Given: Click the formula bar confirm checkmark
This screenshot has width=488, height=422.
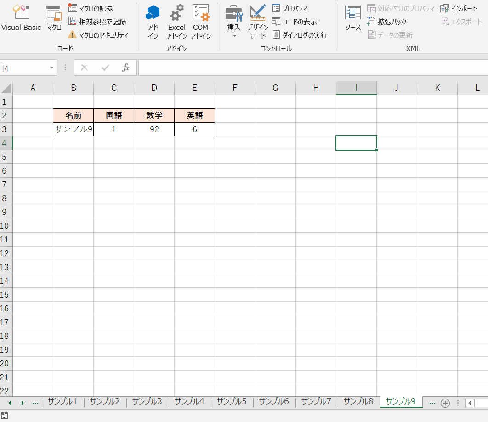Looking at the screenshot, I should pos(105,68).
